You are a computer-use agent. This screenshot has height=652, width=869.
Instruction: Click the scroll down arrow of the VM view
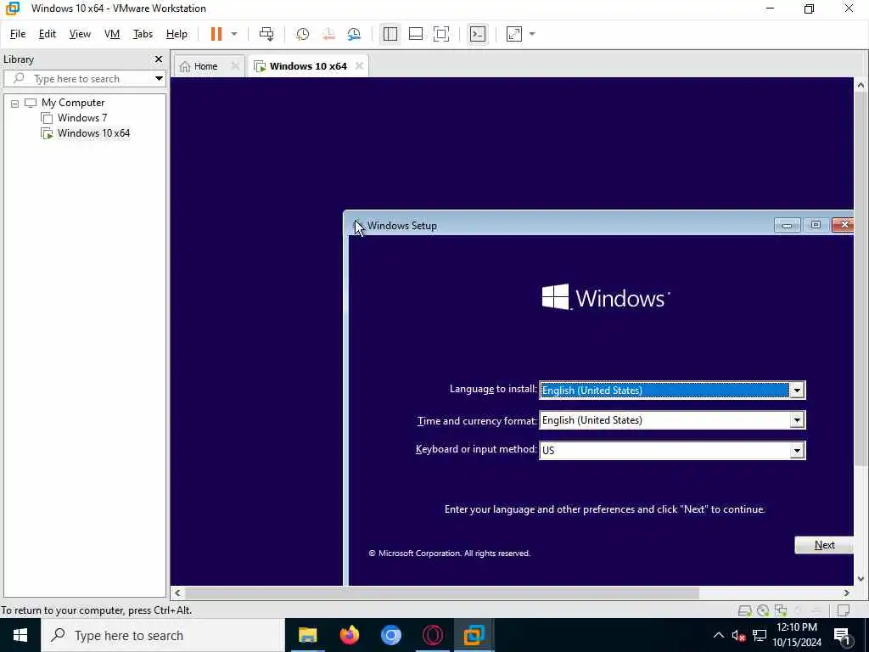(861, 579)
